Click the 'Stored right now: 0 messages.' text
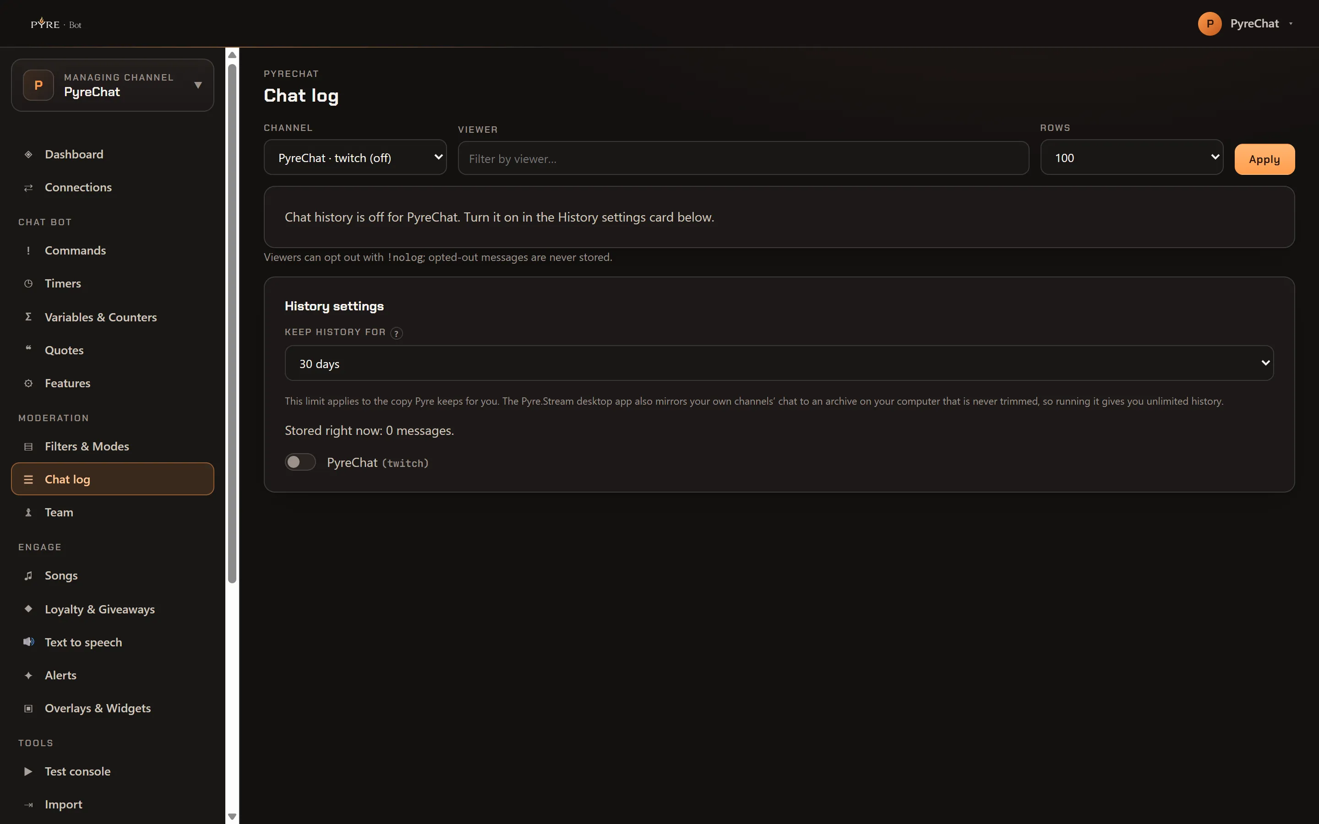This screenshot has width=1319, height=824. [x=369, y=430]
